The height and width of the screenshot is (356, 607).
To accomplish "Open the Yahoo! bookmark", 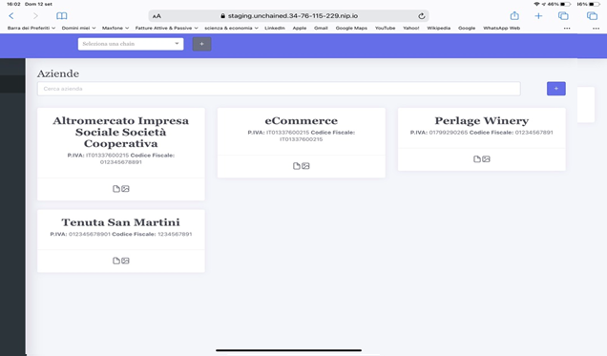I will [x=410, y=28].
